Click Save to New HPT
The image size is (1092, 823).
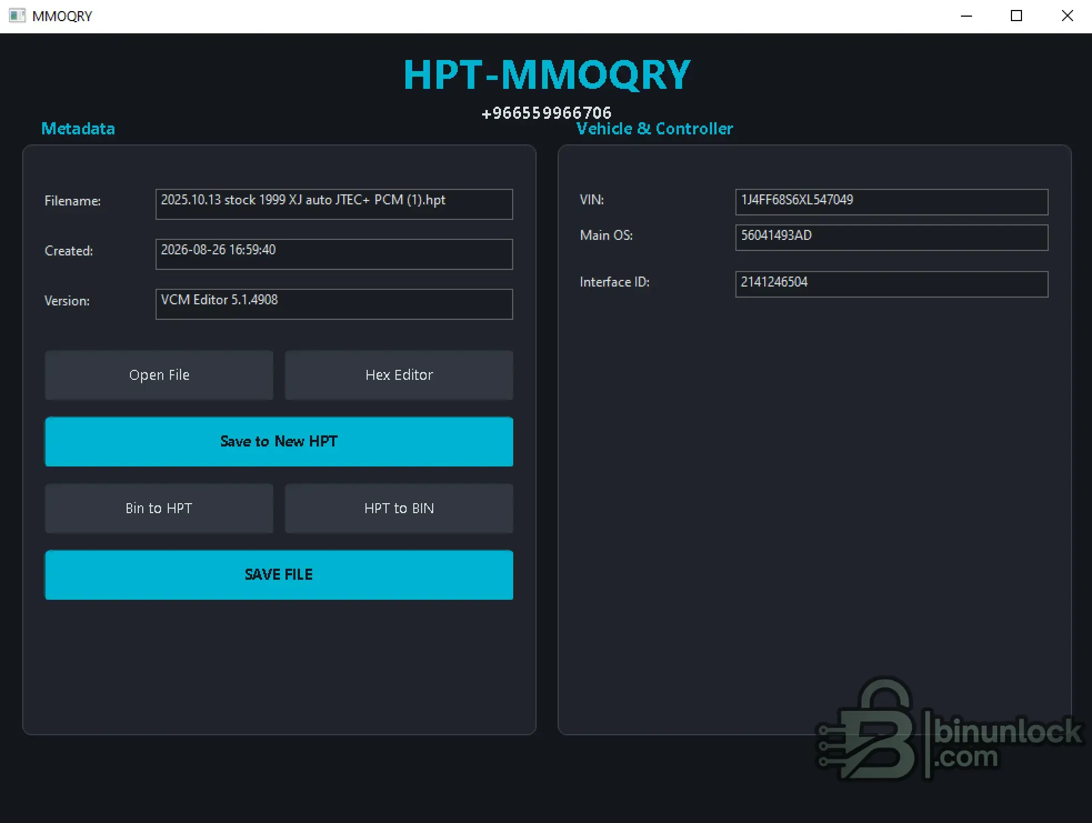(279, 441)
